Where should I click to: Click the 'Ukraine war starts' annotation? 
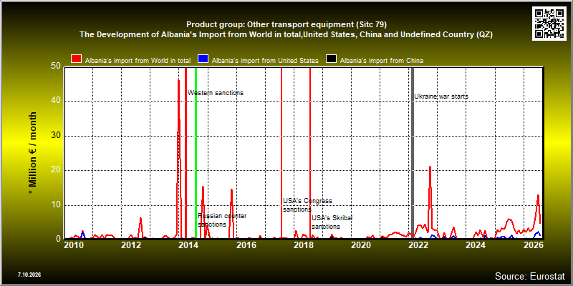(x=441, y=97)
